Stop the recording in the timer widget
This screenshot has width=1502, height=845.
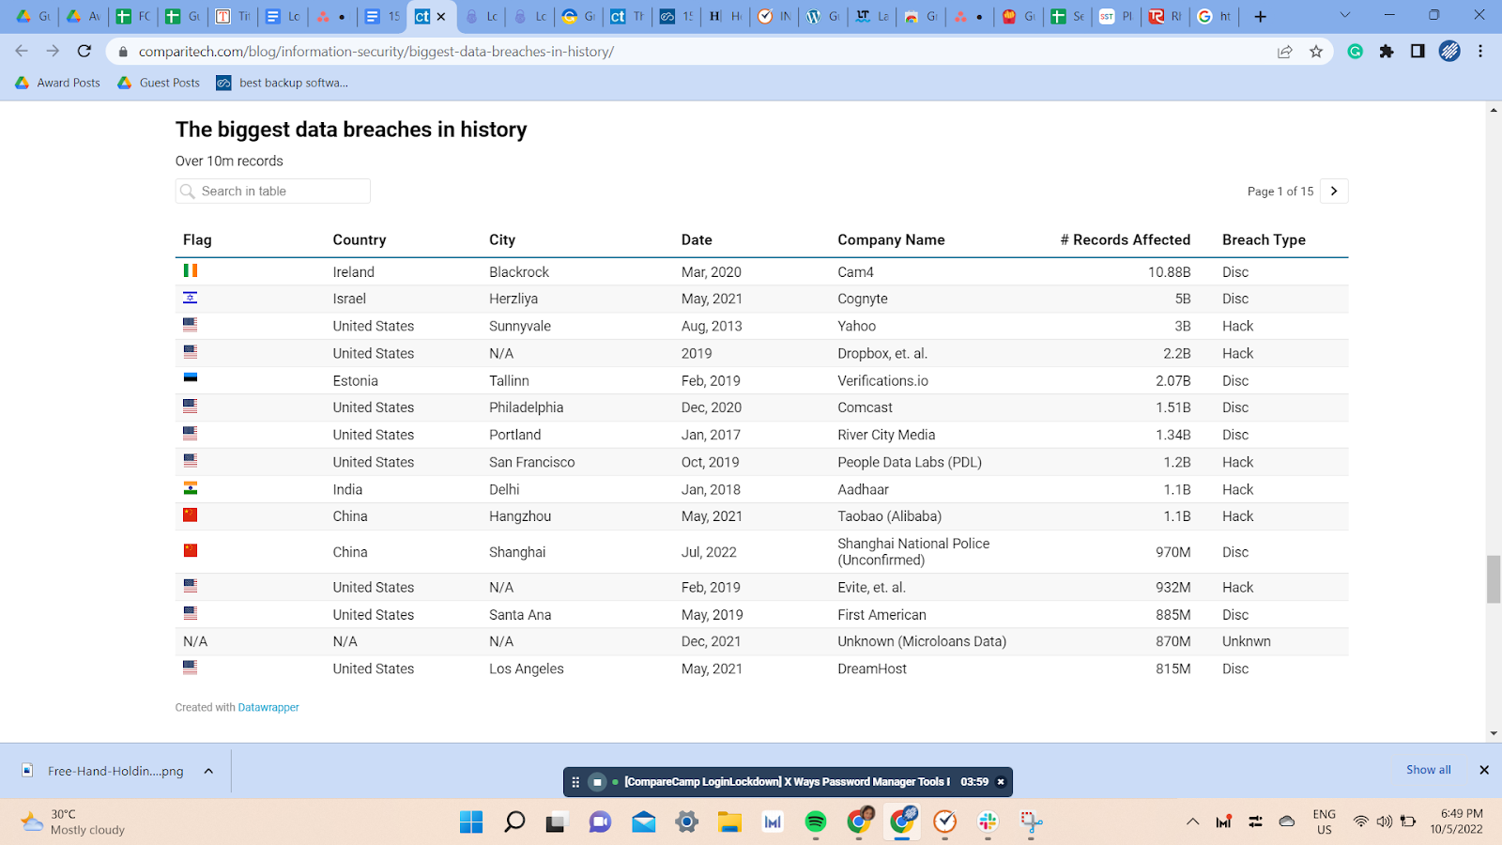click(x=597, y=781)
